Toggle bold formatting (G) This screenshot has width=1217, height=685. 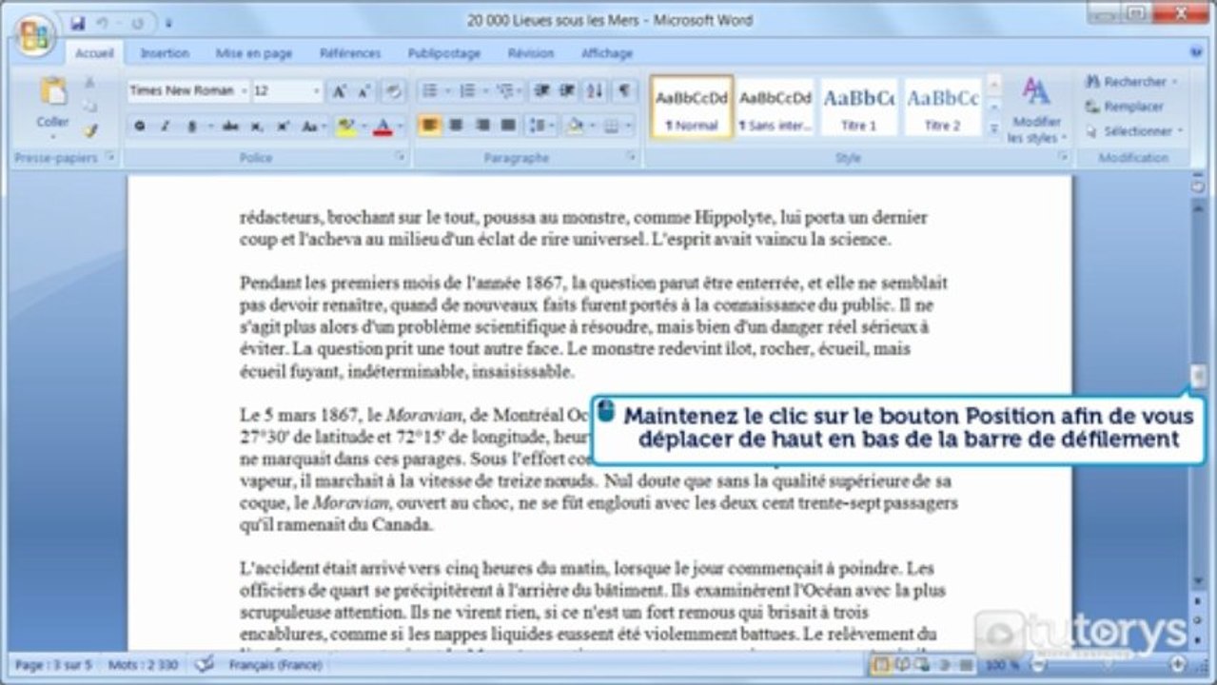tap(140, 126)
